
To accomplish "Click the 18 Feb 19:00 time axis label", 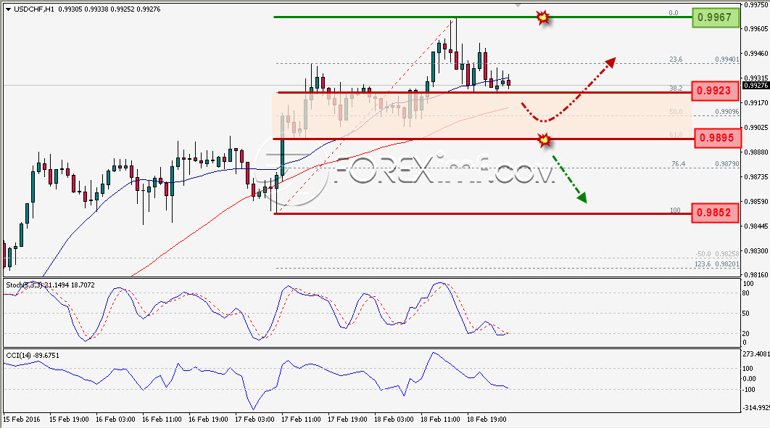I will pyautogui.click(x=487, y=420).
